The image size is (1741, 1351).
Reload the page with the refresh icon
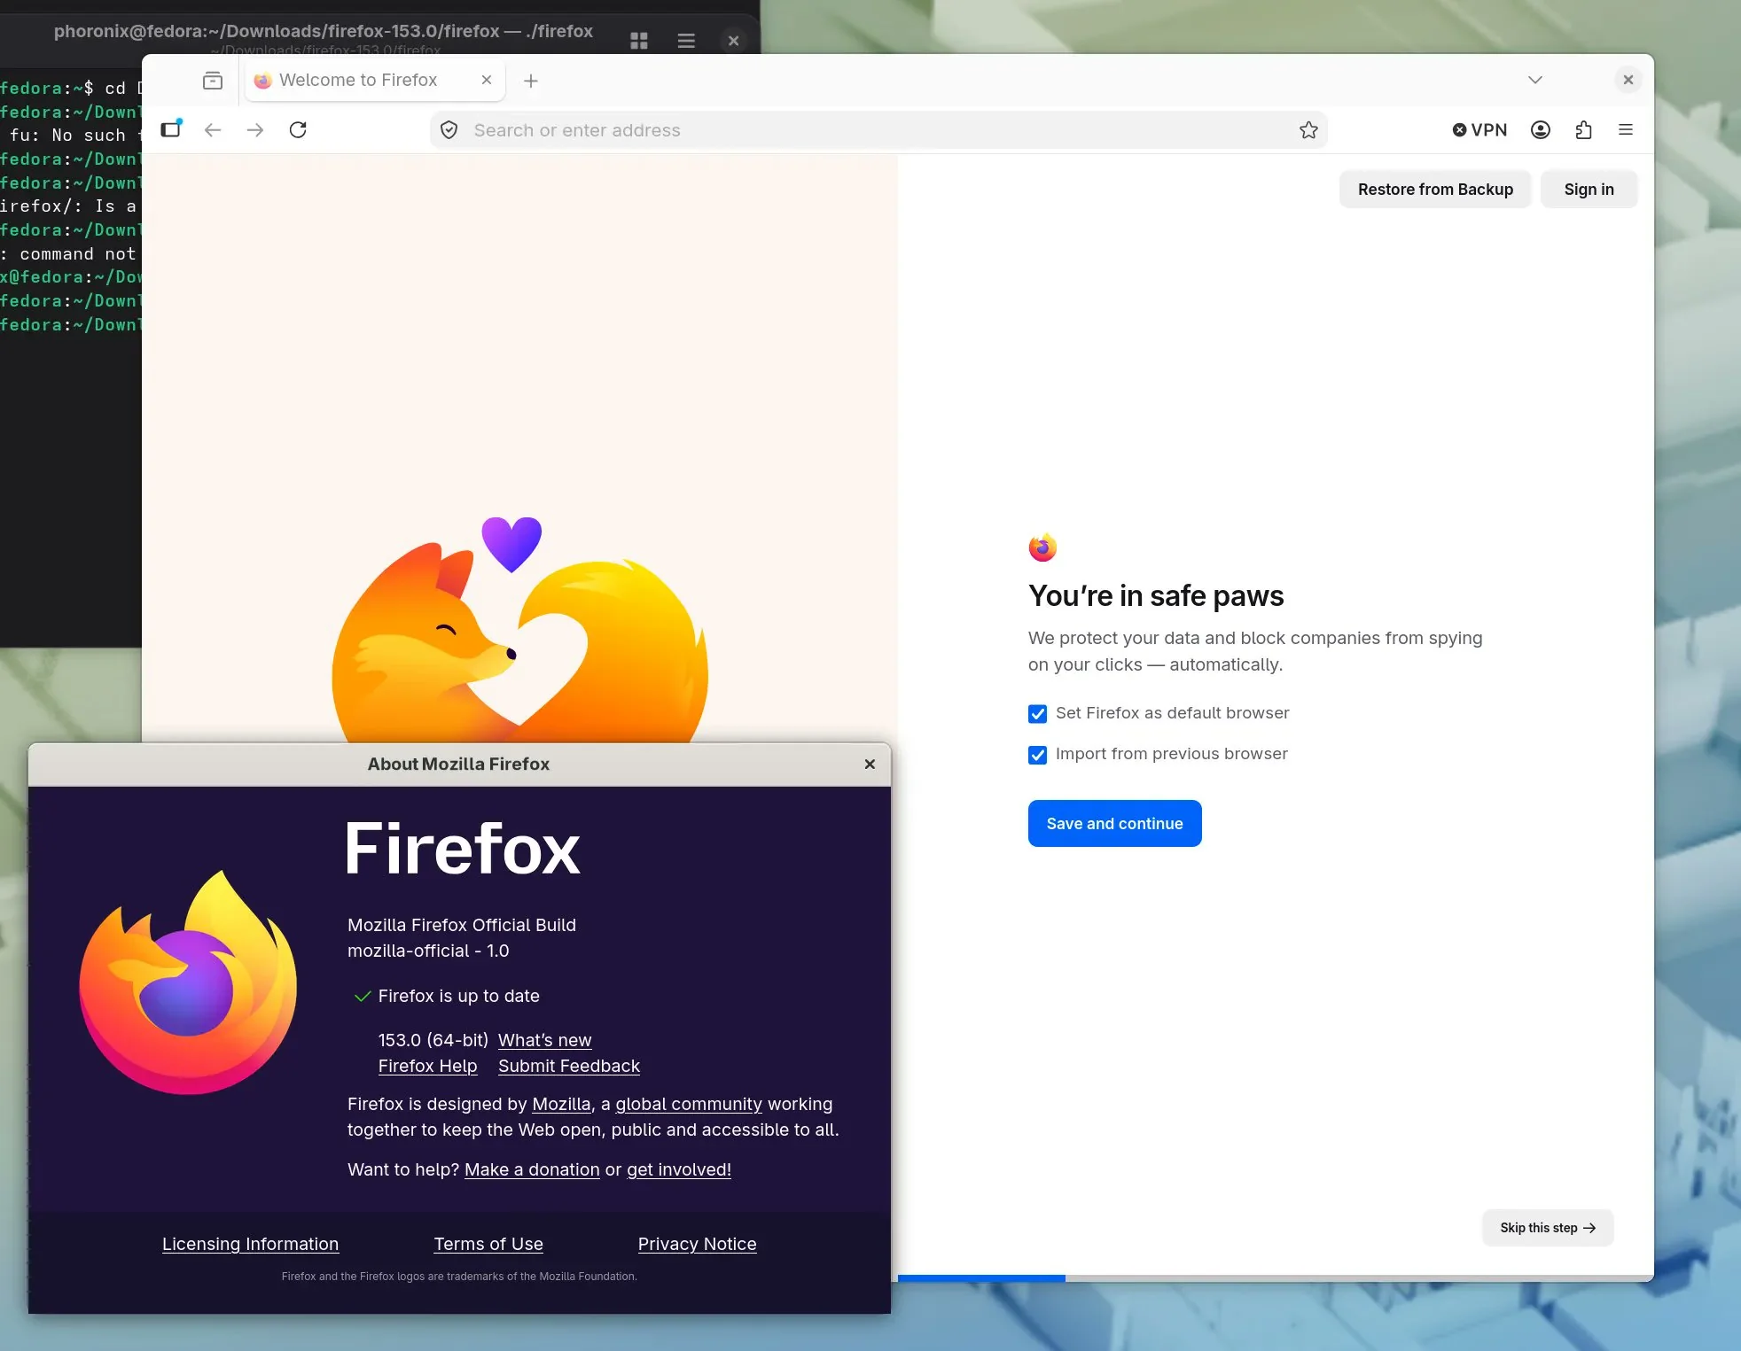(x=298, y=130)
